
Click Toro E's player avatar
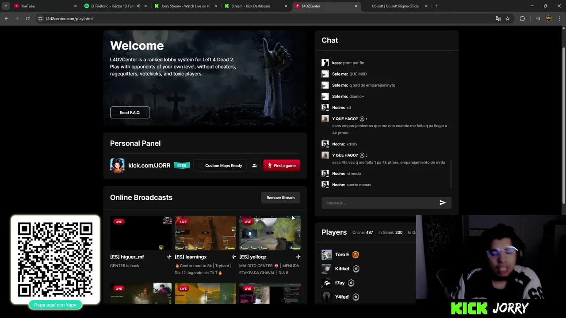tap(326, 254)
